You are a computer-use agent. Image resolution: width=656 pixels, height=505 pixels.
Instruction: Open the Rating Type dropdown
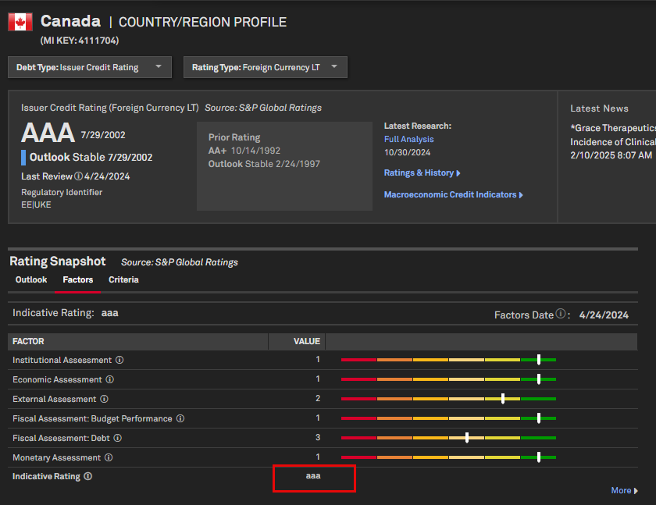(265, 67)
